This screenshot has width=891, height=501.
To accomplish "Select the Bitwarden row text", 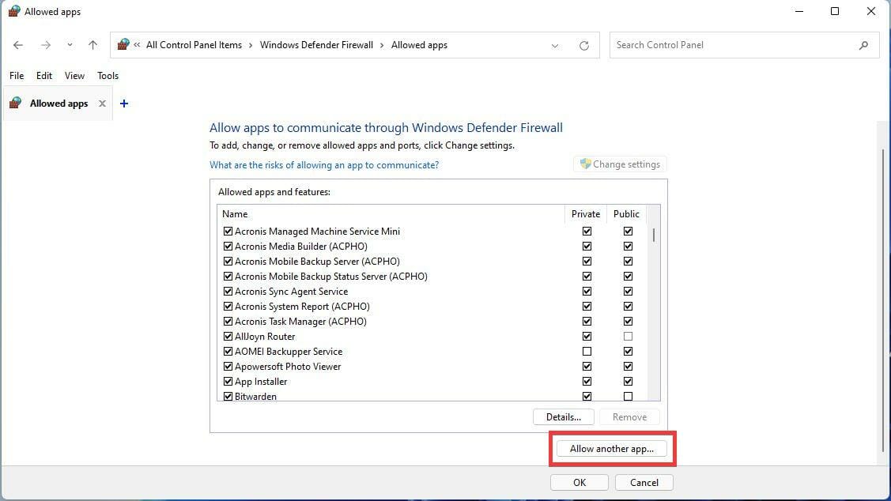I will click(x=255, y=397).
